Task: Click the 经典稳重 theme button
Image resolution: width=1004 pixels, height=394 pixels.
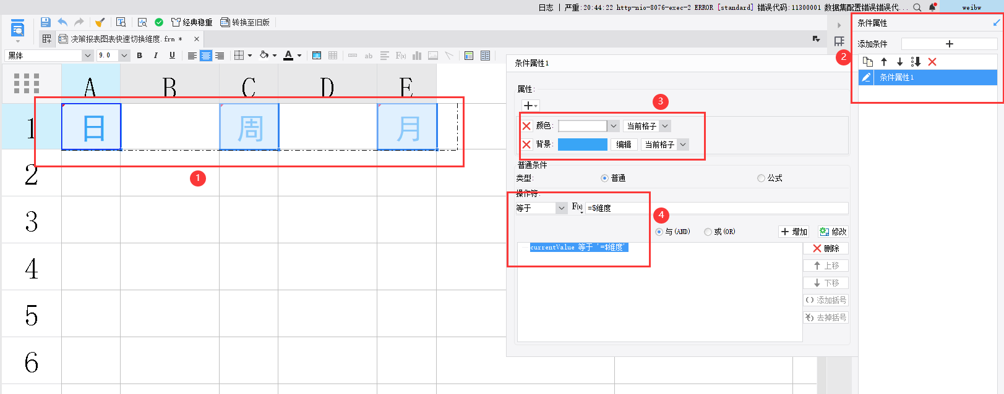Action: point(192,22)
